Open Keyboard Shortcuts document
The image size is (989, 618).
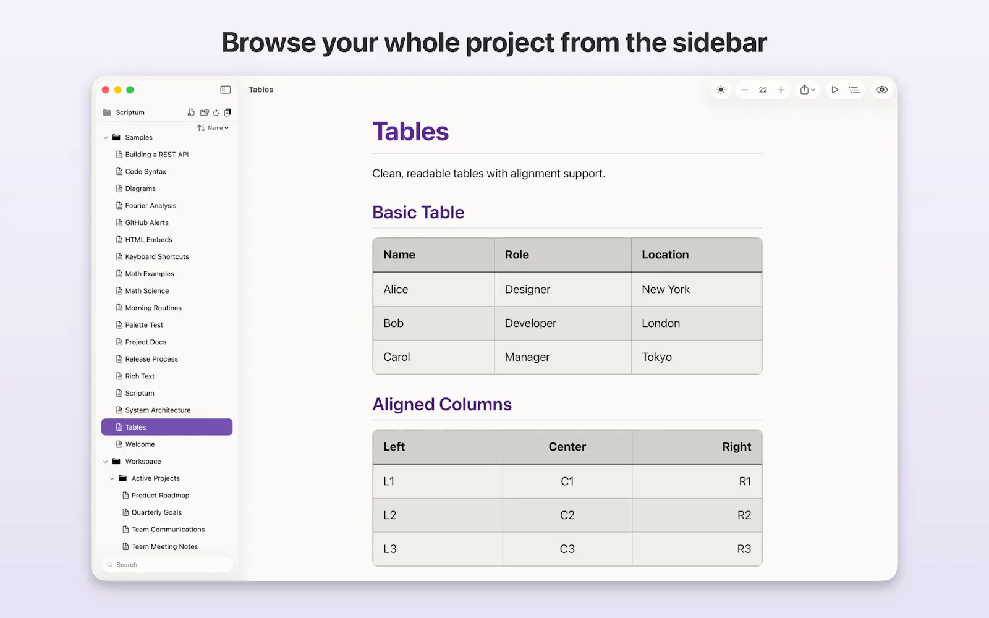[167, 257]
